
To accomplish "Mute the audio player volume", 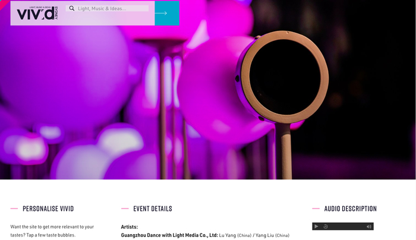I will 369,226.
